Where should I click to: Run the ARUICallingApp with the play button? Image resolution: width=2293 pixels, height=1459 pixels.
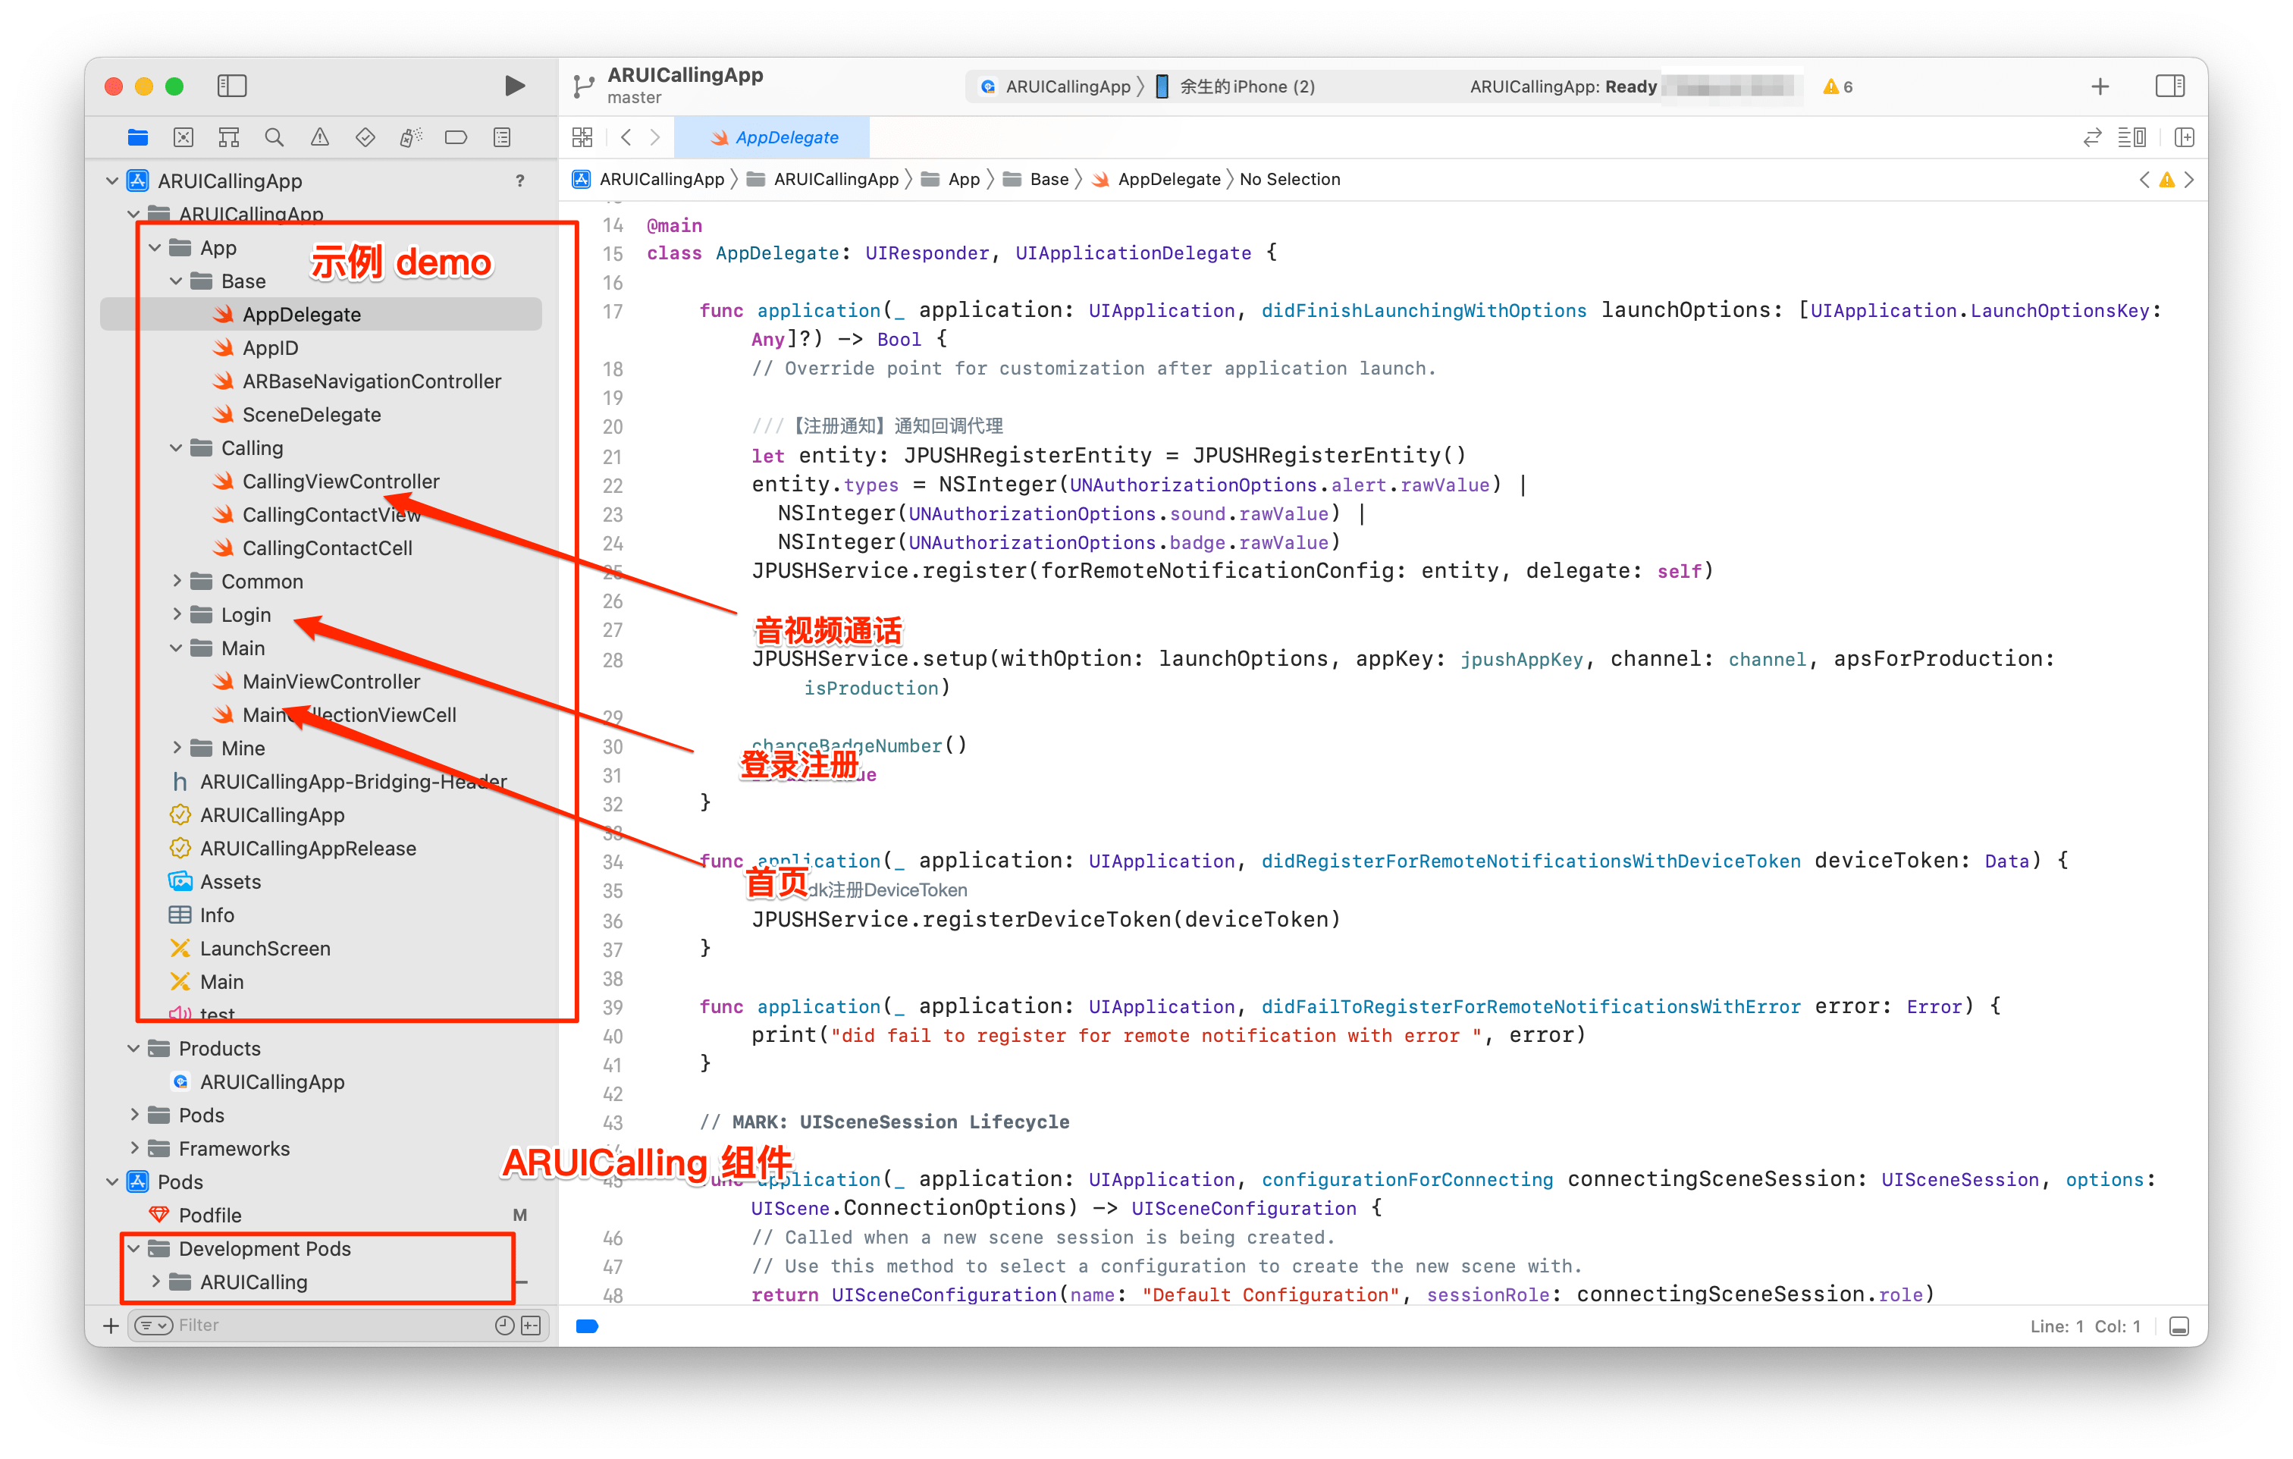[514, 86]
